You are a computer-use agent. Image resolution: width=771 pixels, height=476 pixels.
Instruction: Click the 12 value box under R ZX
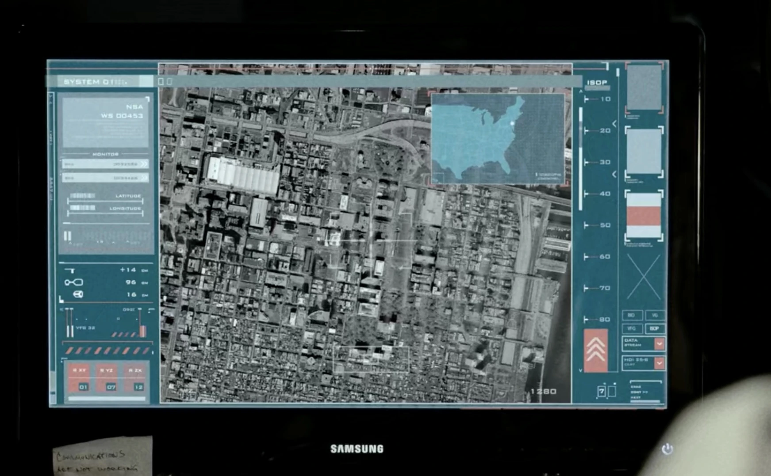139,387
